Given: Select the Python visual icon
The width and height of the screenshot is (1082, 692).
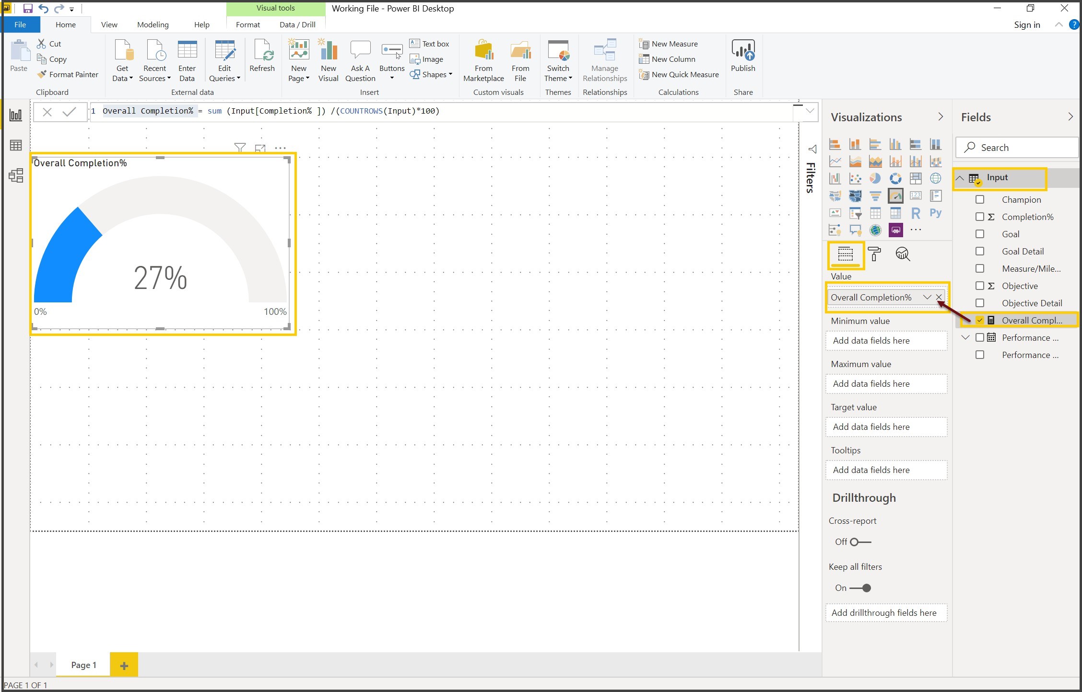Looking at the screenshot, I should pyautogui.click(x=935, y=213).
